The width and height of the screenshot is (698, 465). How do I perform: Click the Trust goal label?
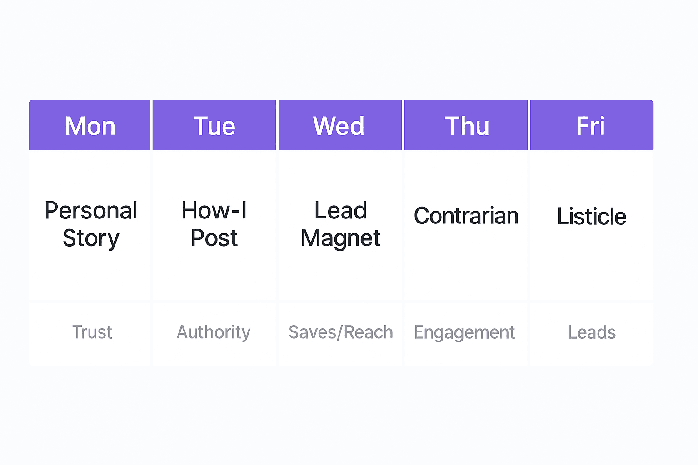[92, 332]
